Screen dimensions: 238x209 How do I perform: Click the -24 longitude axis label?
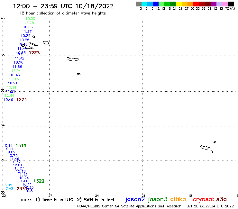pyautogui.click(x=96, y=196)
